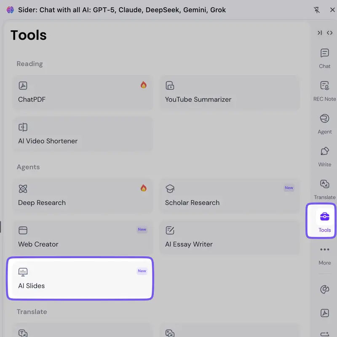This screenshot has height=337, width=337.
Task: Close the Sider panel with X
Action: tap(332, 10)
